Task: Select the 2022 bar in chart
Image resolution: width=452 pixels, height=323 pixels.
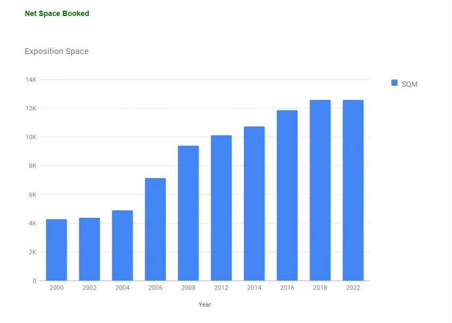Action: 353,190
